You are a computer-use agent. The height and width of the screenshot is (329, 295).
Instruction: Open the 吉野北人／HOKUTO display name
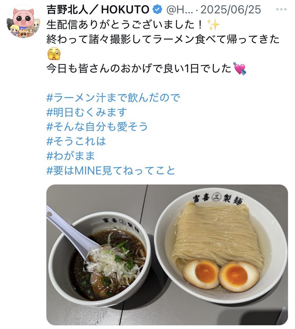[98, 10]
